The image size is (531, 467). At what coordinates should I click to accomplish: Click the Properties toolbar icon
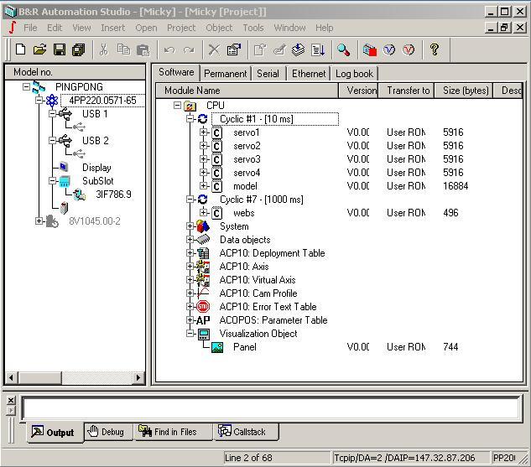click(x=234, y=49)
